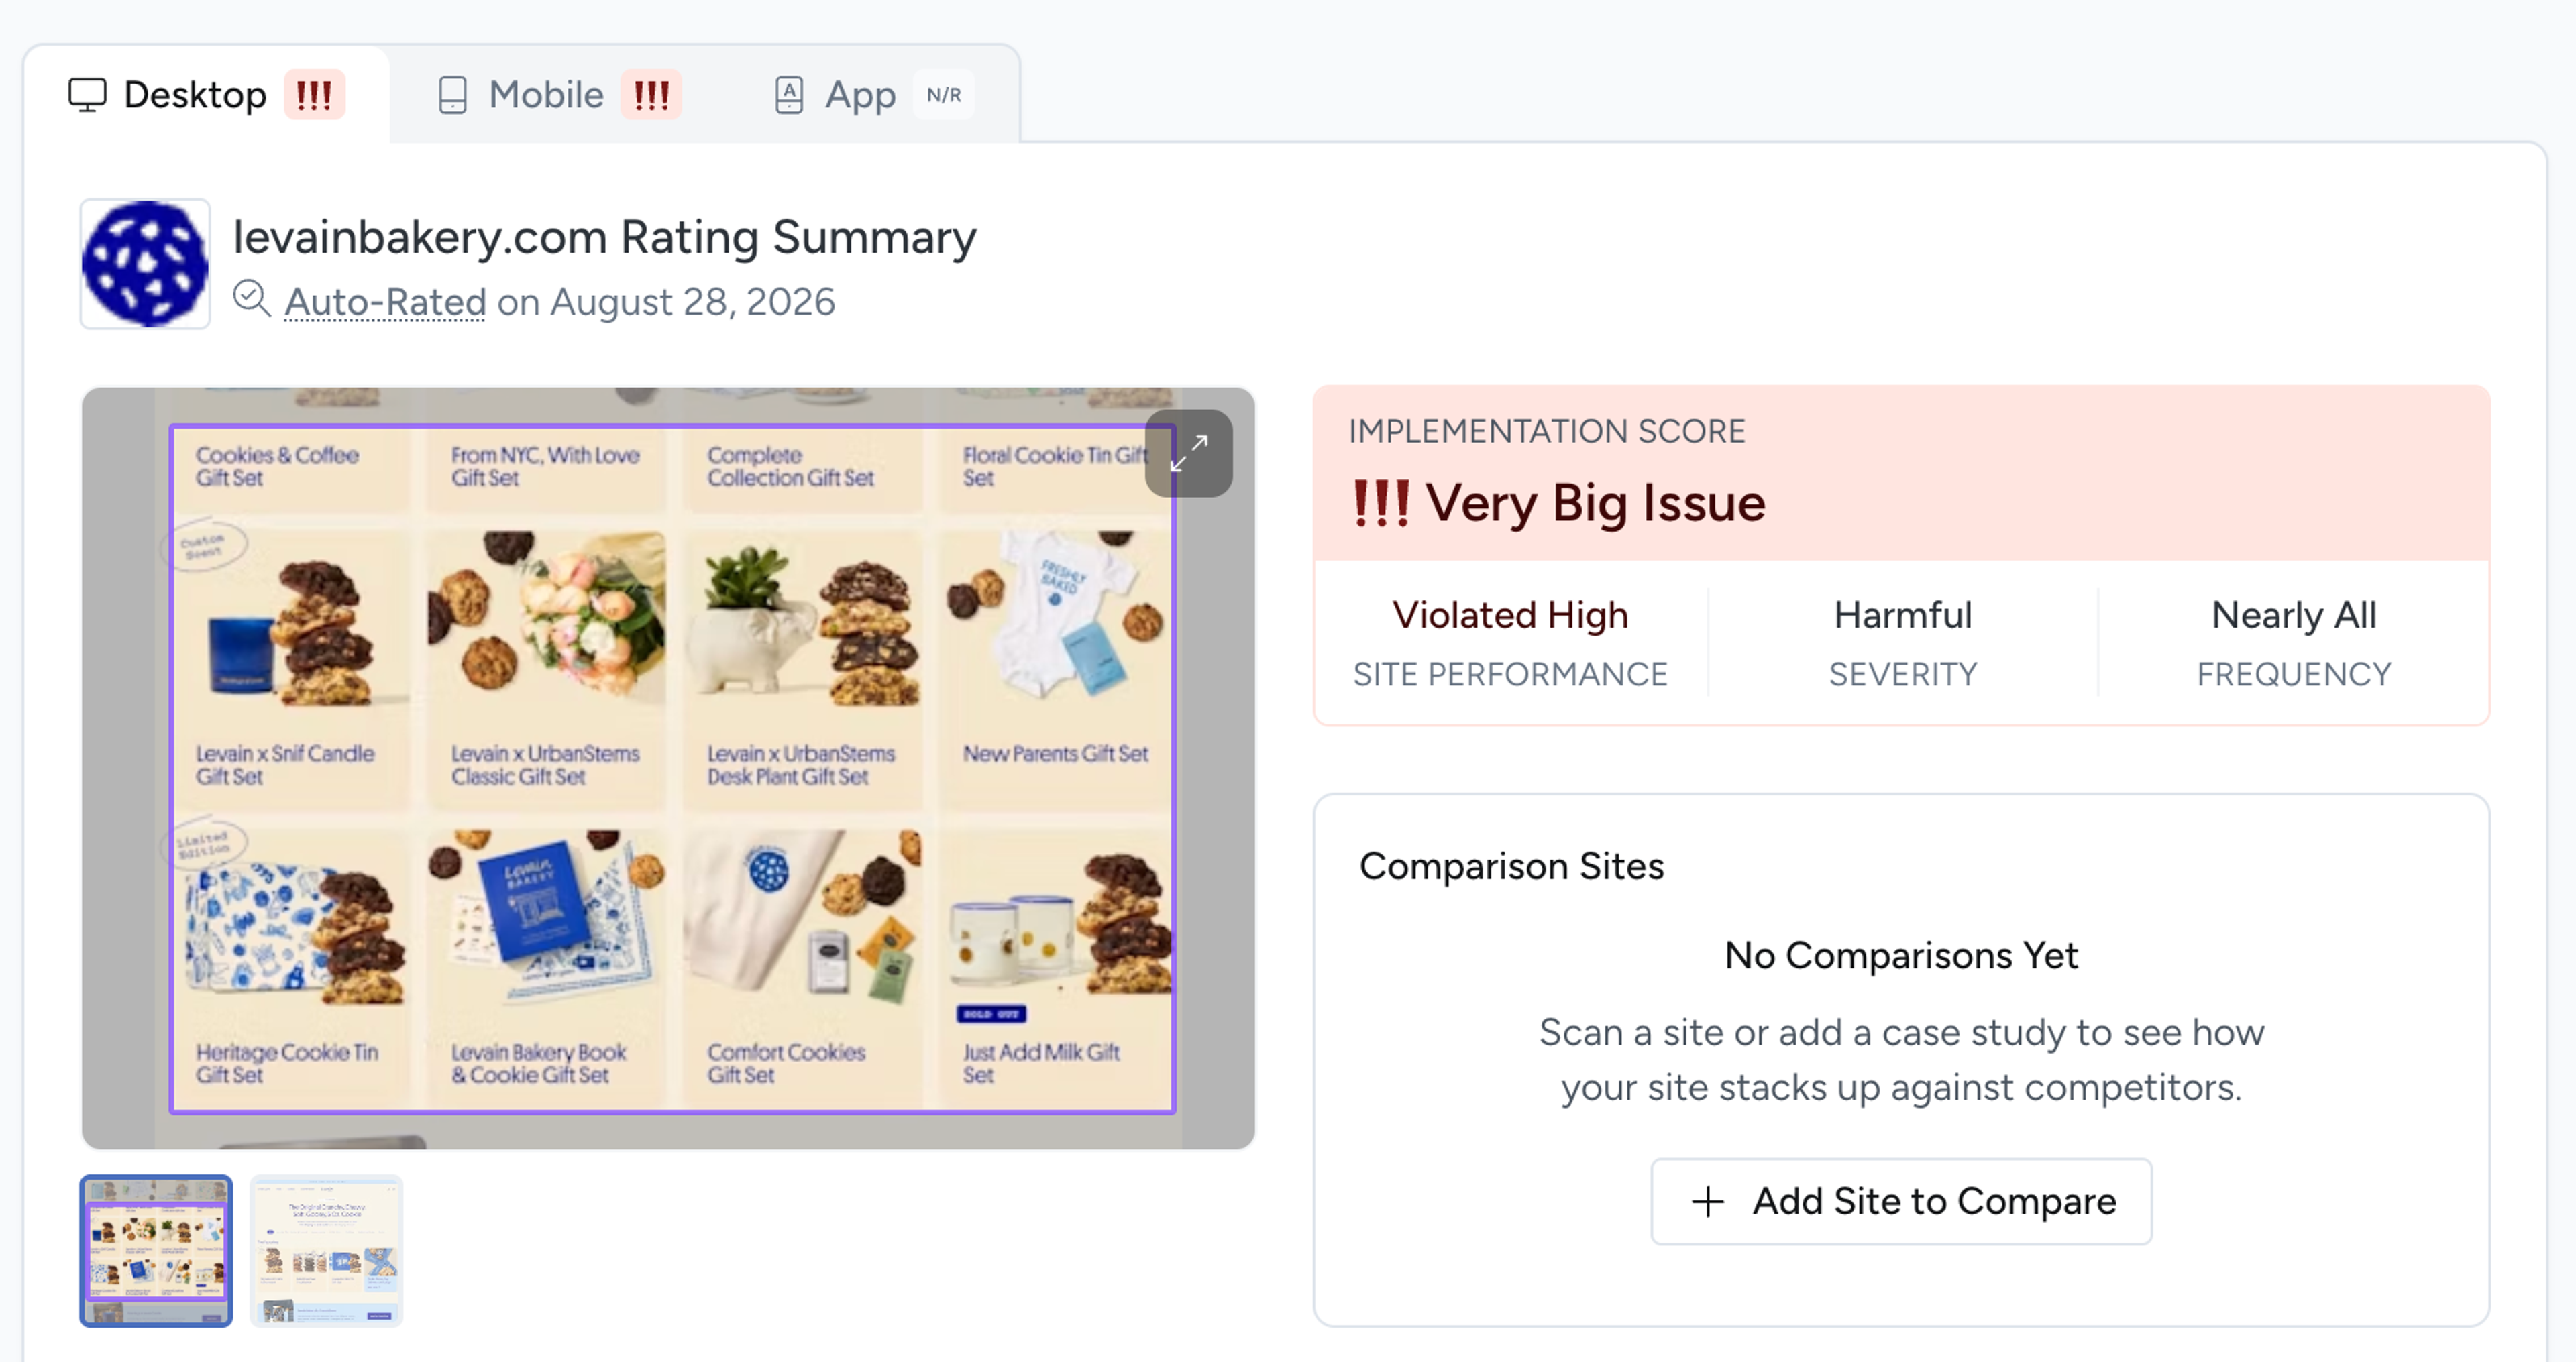Click the mobile phone icon

(x=452, y=95)
